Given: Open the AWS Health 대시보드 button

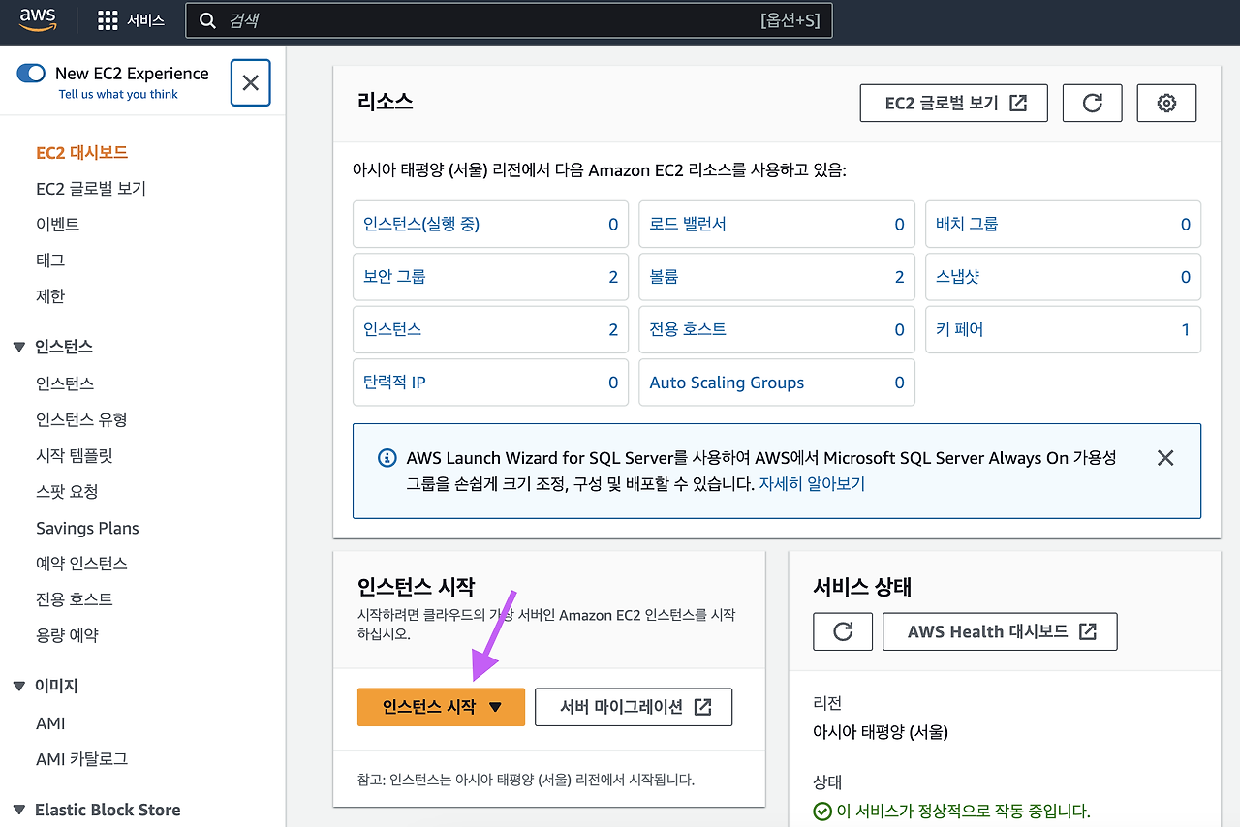Looking at the screenshot, I should point(1000,631).
